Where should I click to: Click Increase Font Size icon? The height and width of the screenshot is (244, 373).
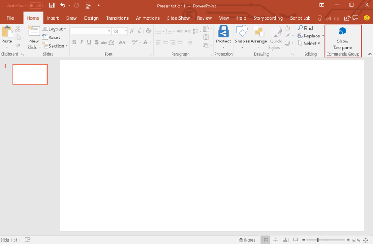pos(132,31)
